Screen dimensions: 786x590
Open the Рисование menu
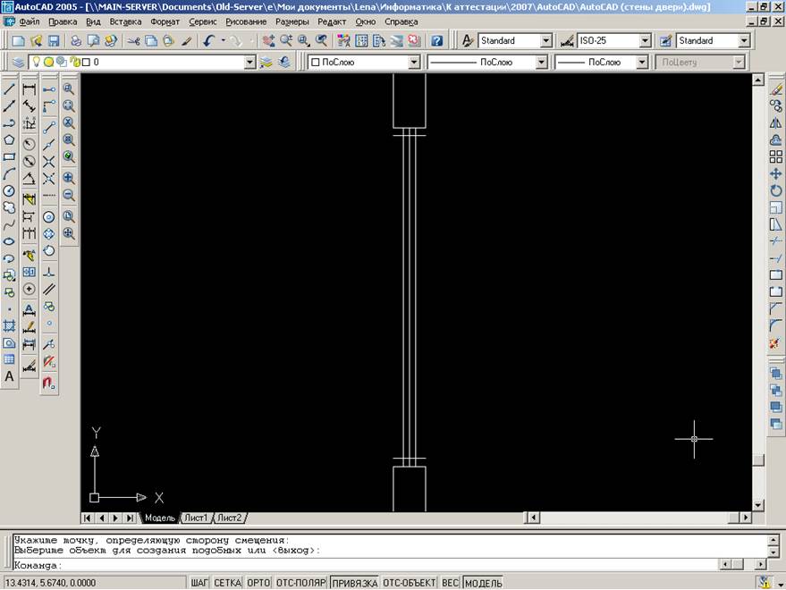(x=246, y=21)
